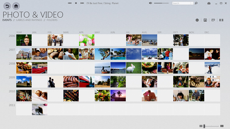Click the magnifier search icon

pos(196,3)
